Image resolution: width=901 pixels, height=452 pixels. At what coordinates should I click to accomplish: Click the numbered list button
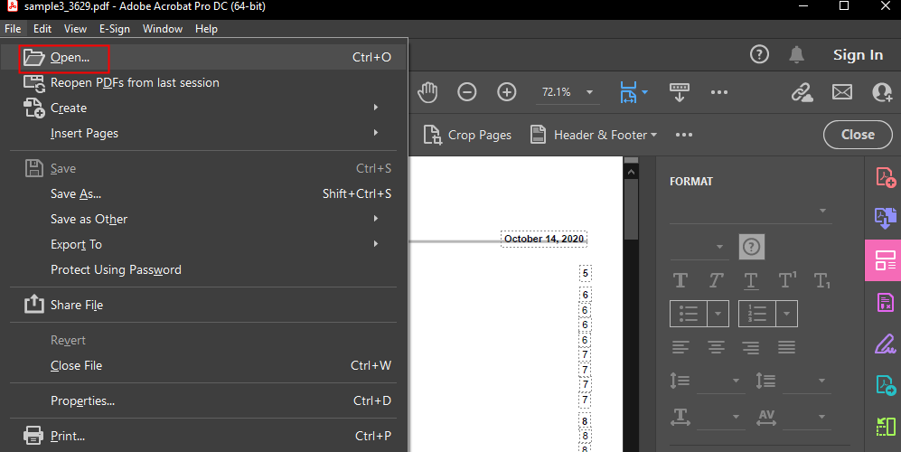pyautogui.click(x=756, y=314)
